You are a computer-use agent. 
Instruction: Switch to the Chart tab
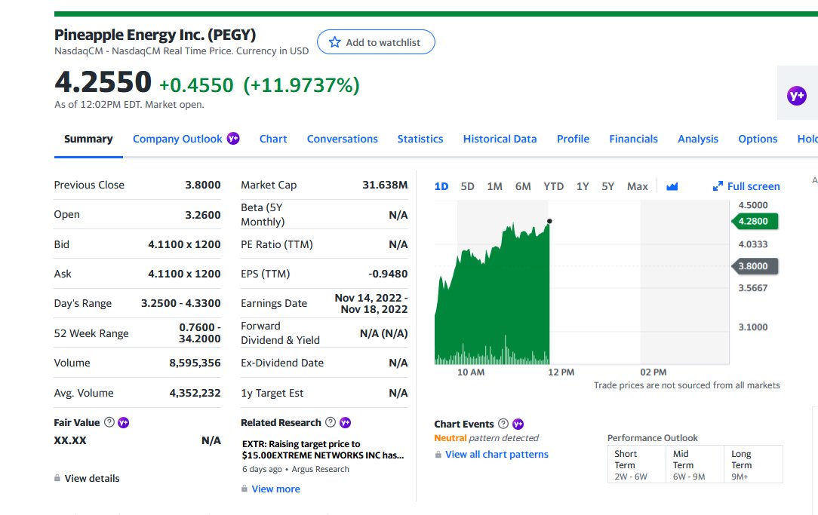[x=273, y=139]
